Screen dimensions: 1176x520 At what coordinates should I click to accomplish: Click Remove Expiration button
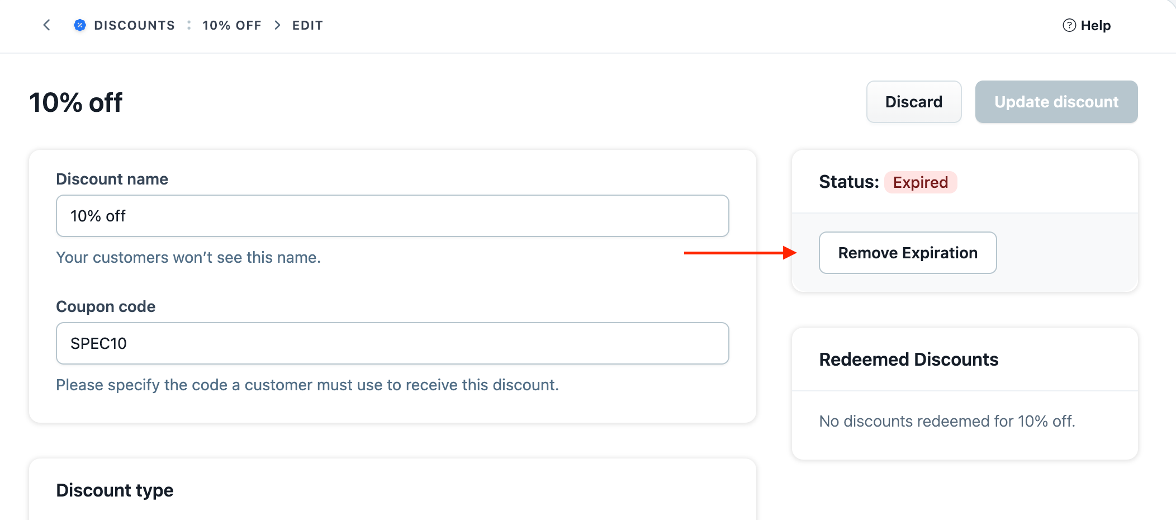pos(907,253)
